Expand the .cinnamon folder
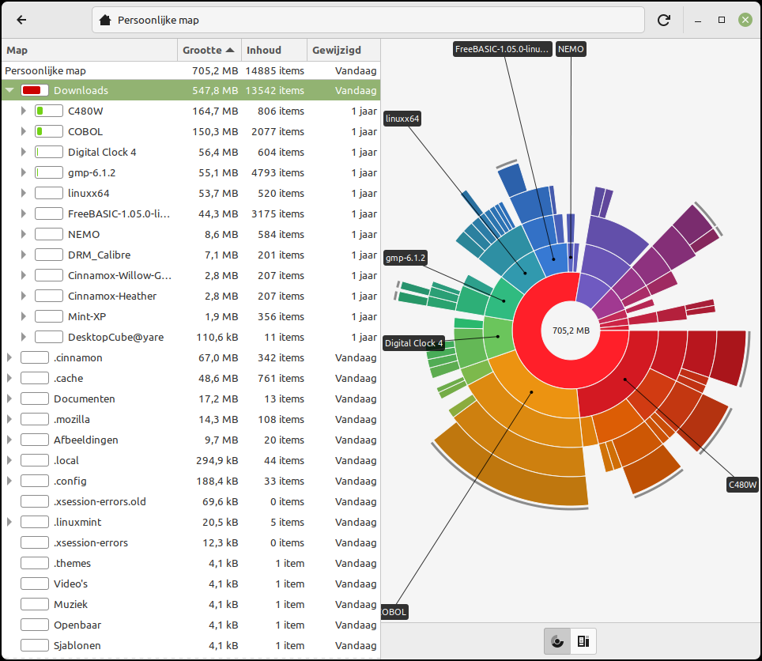The width and height of the screenshot is (762, 661). click(9, 357)
